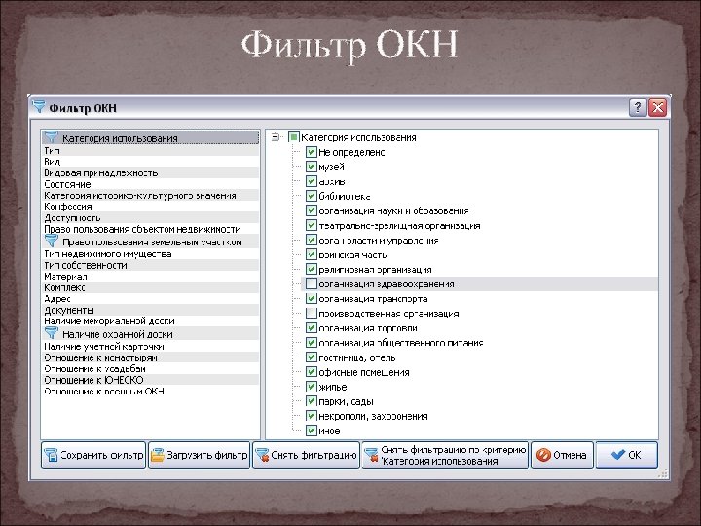Click the remove filtering funnel icon
The image size is (701, 526).
tap(262, 455)
